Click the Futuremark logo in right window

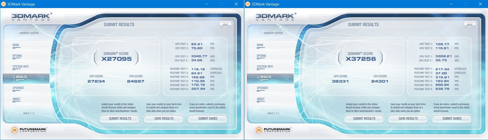(273, 130)
